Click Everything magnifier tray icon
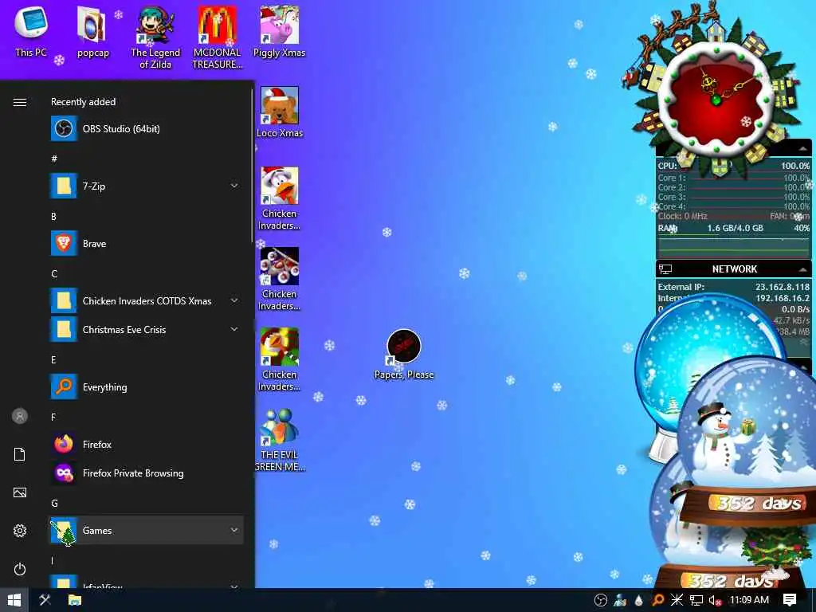816x612 pixels. pyautogui.click(x=657, y=600)
